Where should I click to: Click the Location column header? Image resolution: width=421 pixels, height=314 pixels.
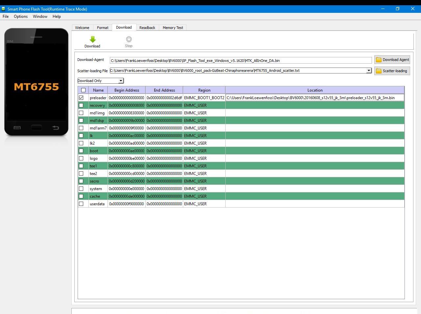(x=314, y=90)
